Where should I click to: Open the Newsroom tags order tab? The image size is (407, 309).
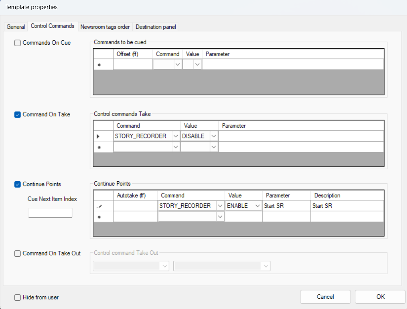point(105,27)
